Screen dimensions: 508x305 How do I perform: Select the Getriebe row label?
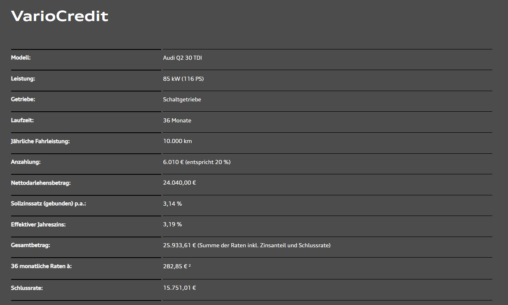23,99
